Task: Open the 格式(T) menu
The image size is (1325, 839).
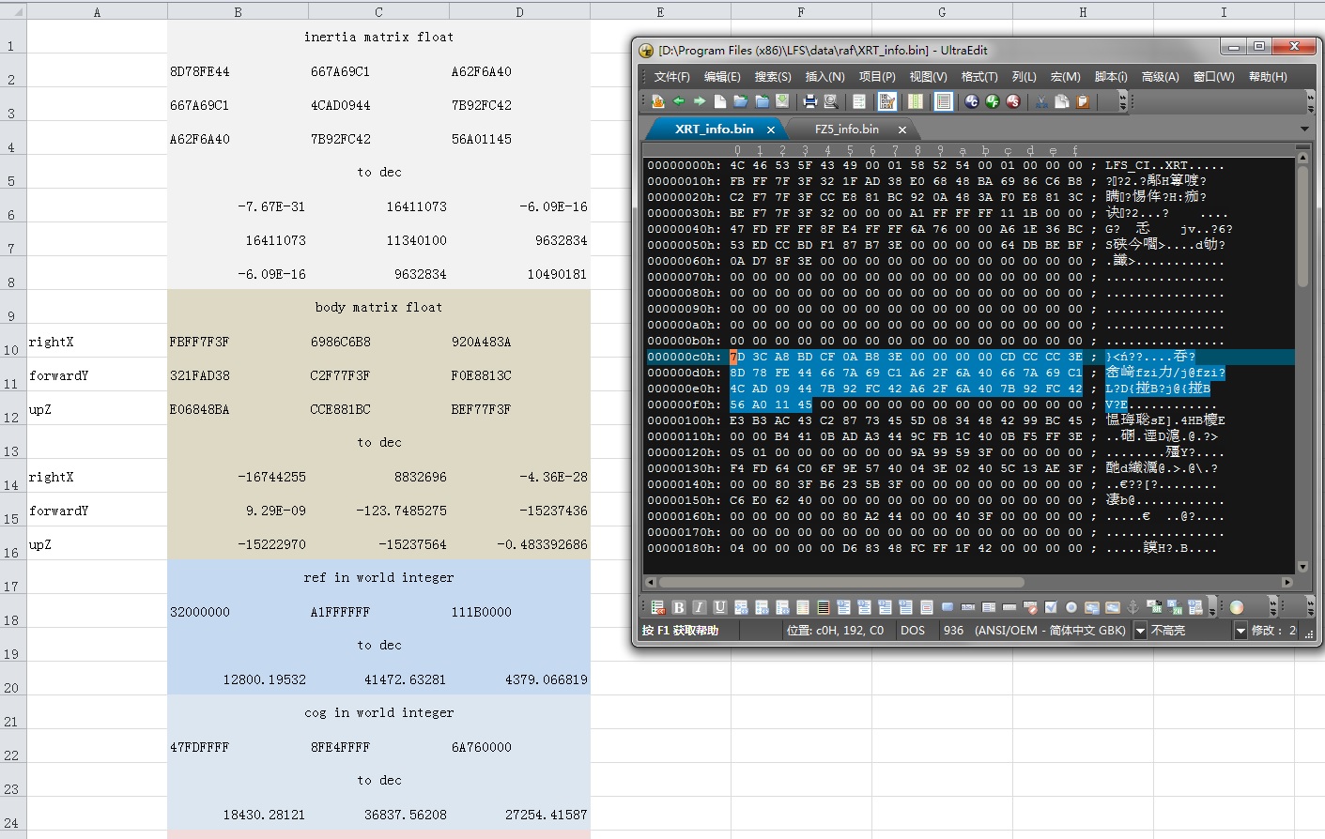Action: point(979,77)
